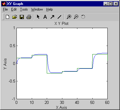The image size is (120, 110).
Task: Open a file with the folder icon
Action: coord(15,17)
